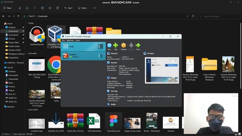This screenshot has width=242, height=136.
Task: Open recent locations chevron
Action: pos(14,16)
